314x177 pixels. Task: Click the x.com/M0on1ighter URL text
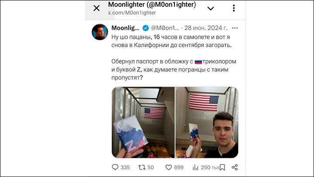[x=132, y=13]
